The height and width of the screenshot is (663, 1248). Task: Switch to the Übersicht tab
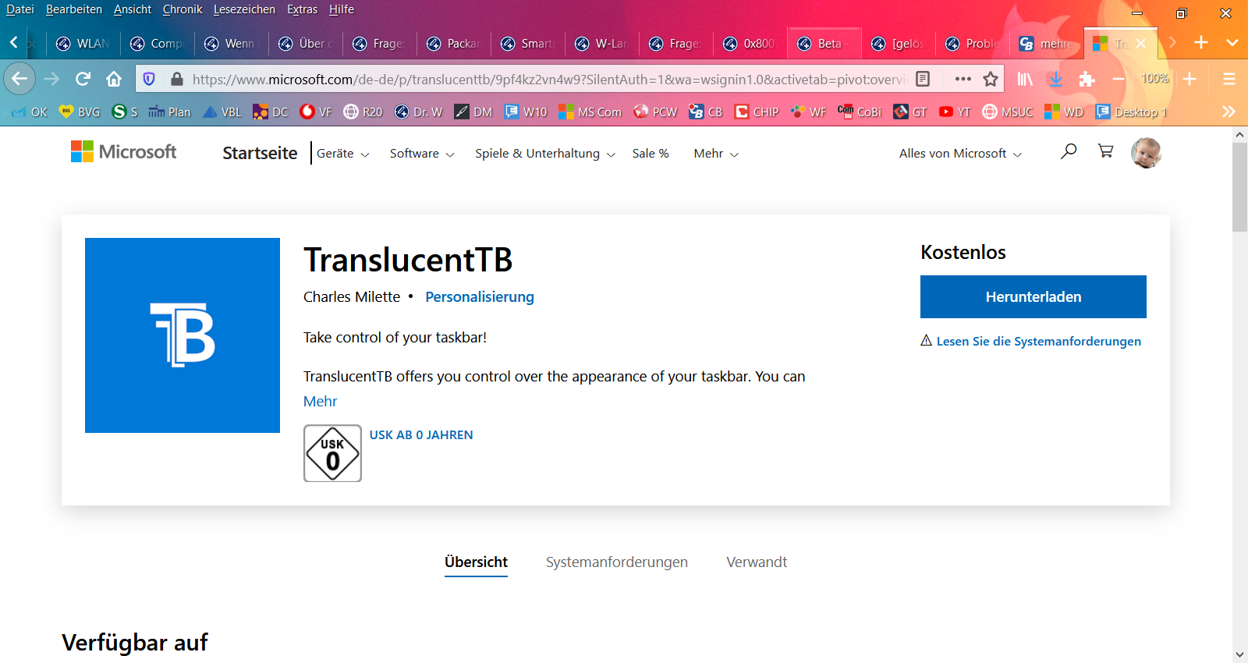coord(476,562)
